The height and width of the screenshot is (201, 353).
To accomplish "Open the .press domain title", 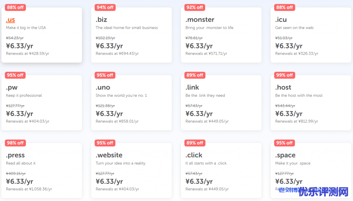I will pyautogui.click(x=16, y=155).
